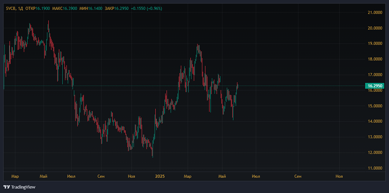Screen dimensions: 389x193
Task: Click the TradingView logo icon
Action: (x=7, y=187)
